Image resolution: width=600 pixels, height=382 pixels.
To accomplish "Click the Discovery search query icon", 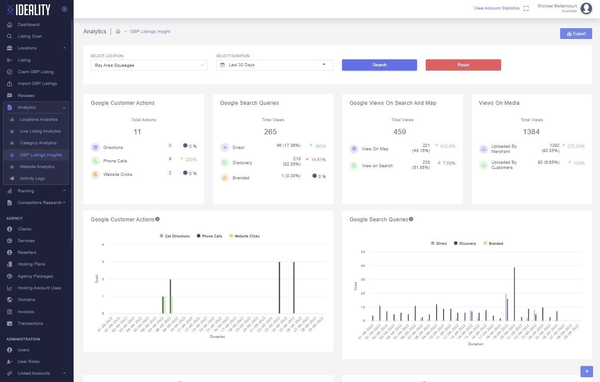I will pos(225,163).
